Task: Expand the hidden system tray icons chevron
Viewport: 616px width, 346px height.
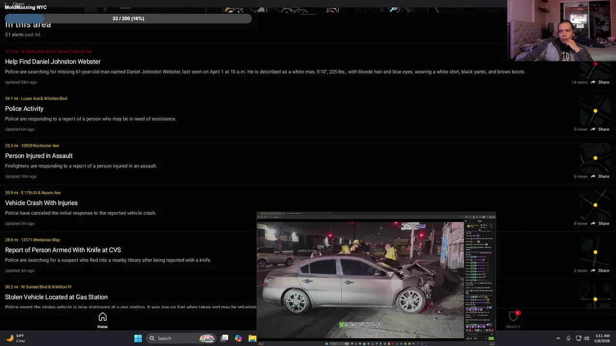Action: (558, 338)
